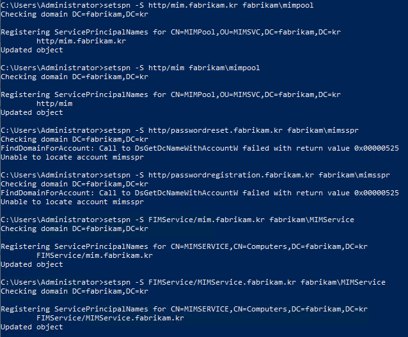Click the registered 'http/mim' SPN line
This screenshot has width=408, height=337.
click(x=54, y=103)
